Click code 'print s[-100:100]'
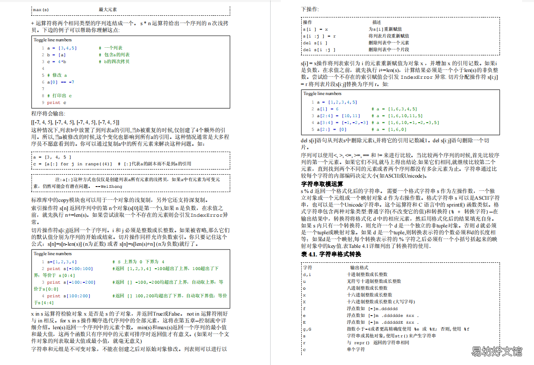 (70, 269)
